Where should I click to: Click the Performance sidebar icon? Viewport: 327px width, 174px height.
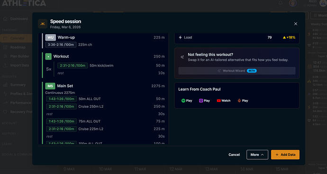(5, 103)
